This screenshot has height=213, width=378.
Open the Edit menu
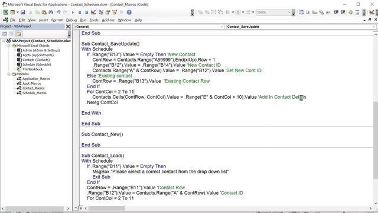pos(22,20)
